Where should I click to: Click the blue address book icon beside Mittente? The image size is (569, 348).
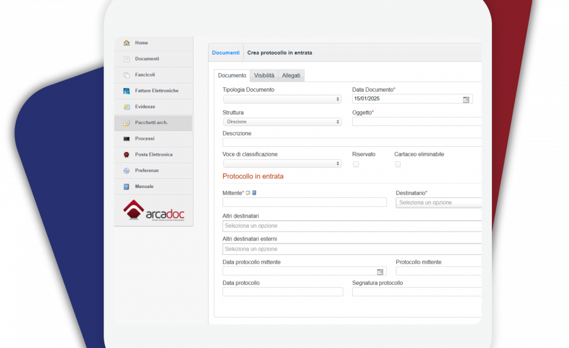254,193
